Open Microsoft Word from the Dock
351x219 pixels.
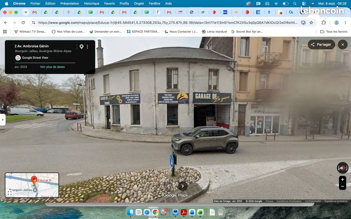point(192,212)
